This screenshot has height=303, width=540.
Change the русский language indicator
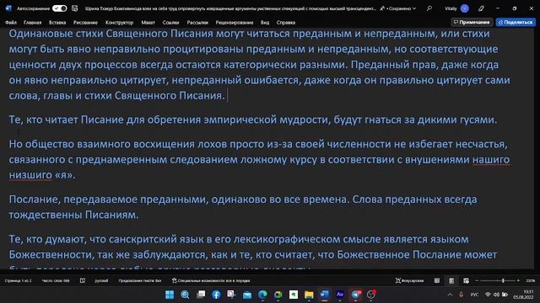[101, 280]
